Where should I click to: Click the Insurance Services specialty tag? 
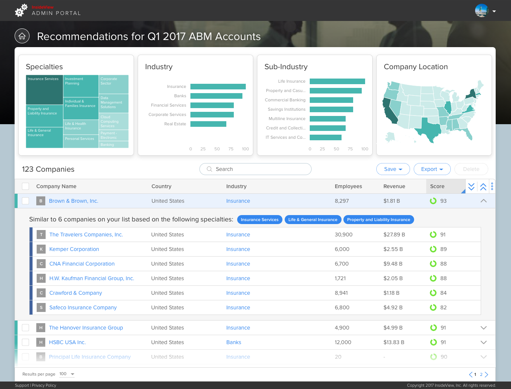[x=260, y=220]
